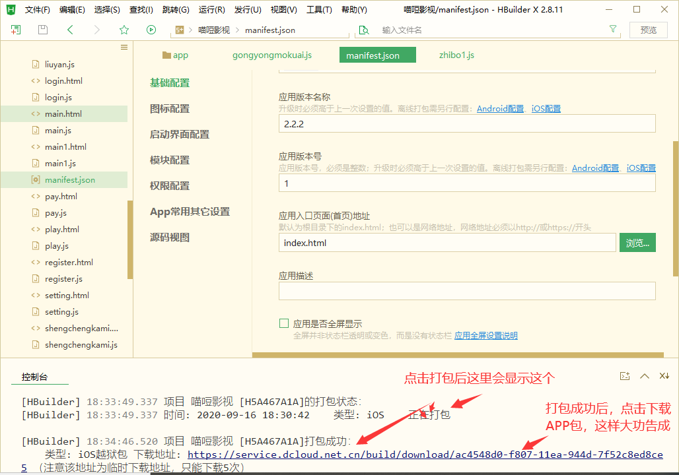The image size is (679, 475).
Task: Click the index.html entry page field
Action: [447, 243]
